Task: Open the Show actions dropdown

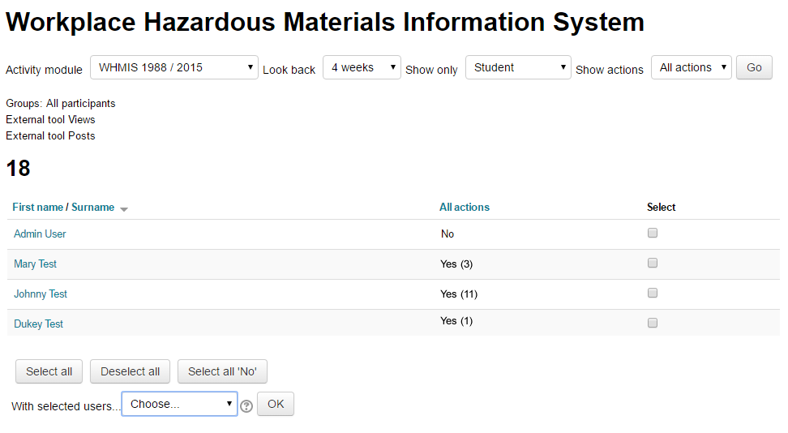Action: point(691,68)
